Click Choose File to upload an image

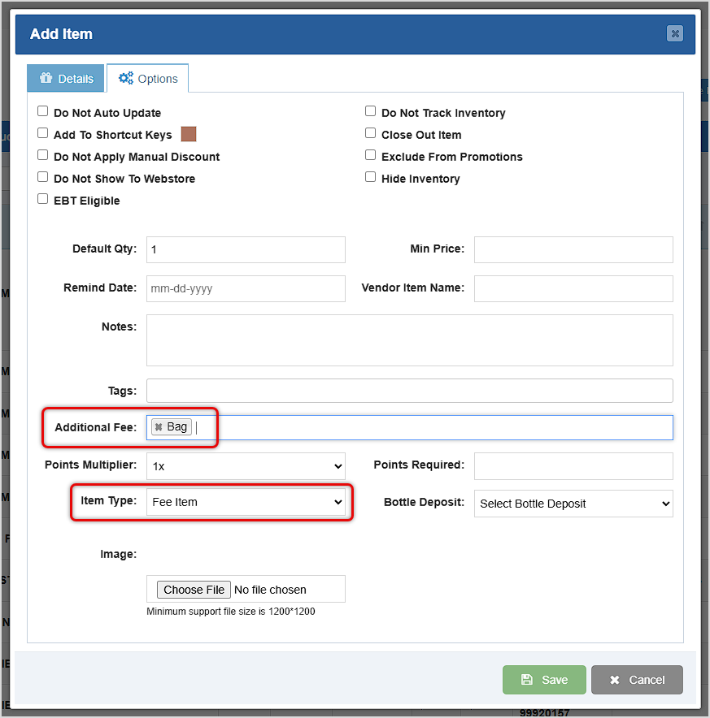[x=194, y=589]
